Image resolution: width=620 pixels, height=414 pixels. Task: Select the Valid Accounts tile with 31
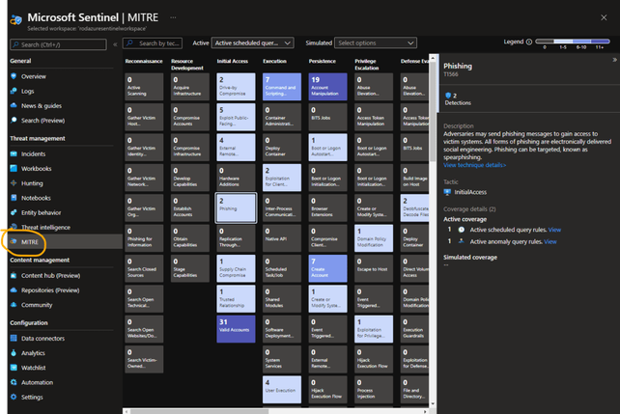[236, 329]
